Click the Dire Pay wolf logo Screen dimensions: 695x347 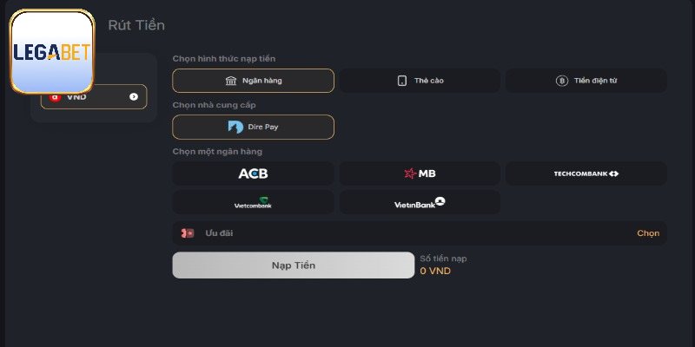tap(235, 127)
